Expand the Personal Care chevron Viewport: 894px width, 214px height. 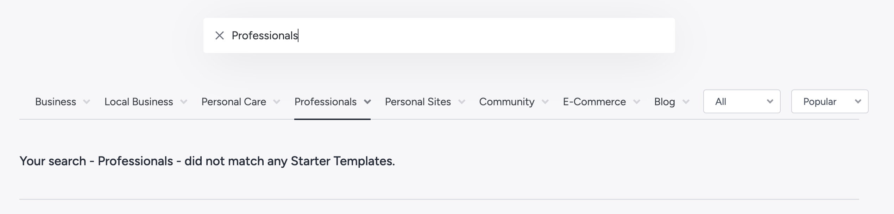[x=277, y=102]
